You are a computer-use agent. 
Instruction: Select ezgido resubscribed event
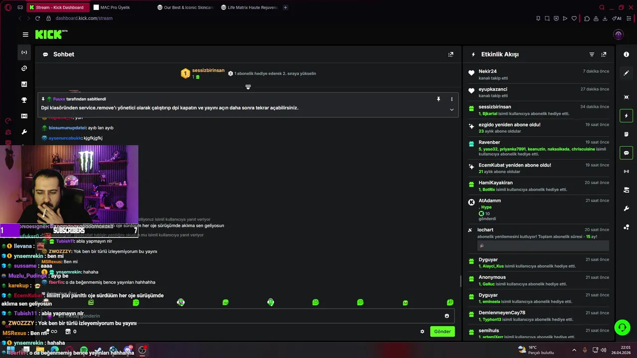pyautogui.click(x=539, y=128)
